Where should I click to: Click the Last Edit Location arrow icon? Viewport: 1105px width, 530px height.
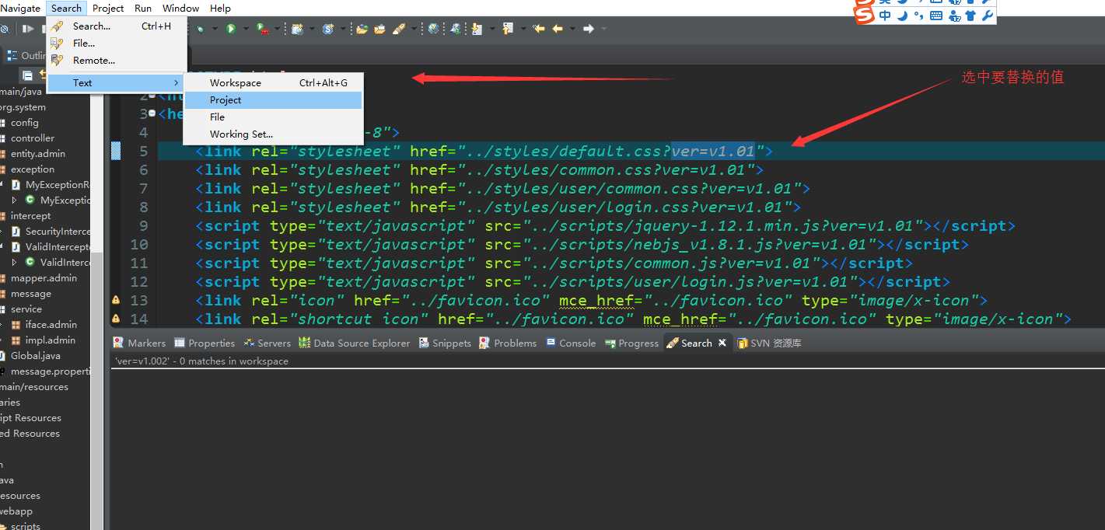(x=539, y=29)
